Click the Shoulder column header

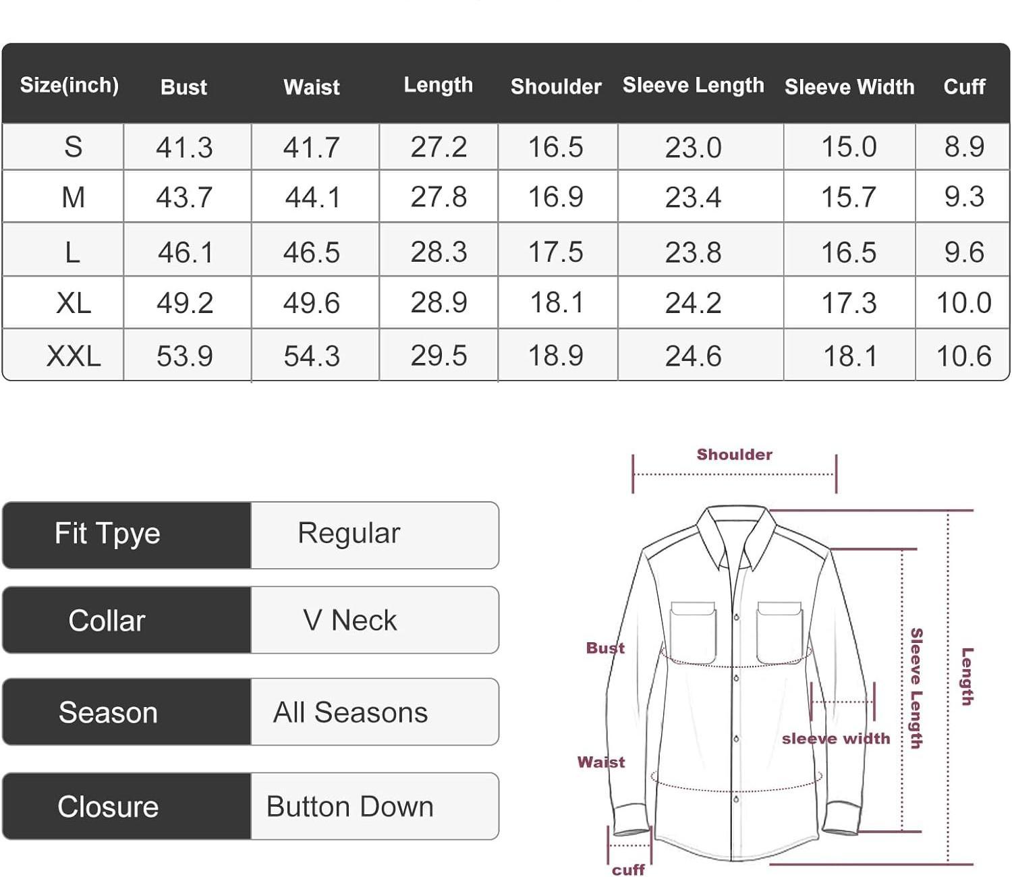click(556, 86)
